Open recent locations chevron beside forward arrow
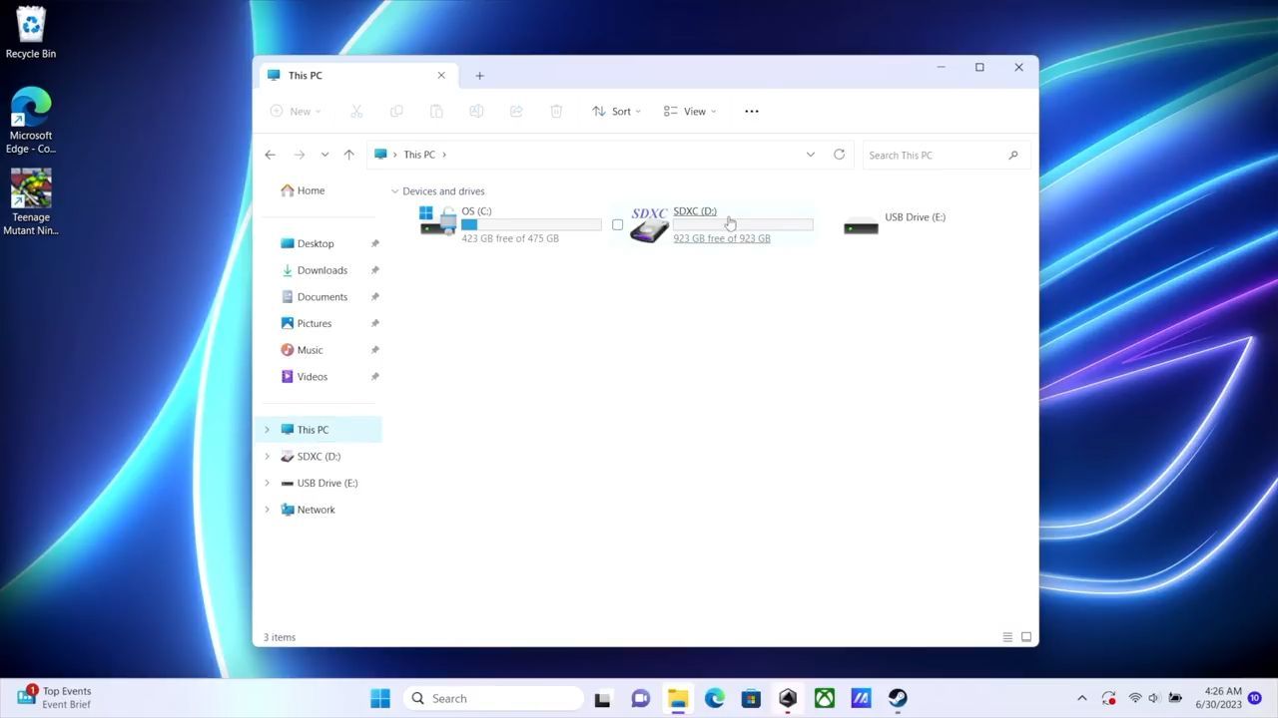This screenshot has height=718, width=1278. [324, 155]
